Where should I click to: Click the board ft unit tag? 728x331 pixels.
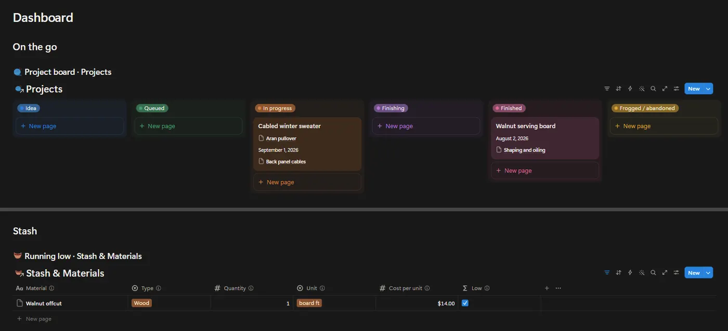pyautogui.click(x=309, y=303)
